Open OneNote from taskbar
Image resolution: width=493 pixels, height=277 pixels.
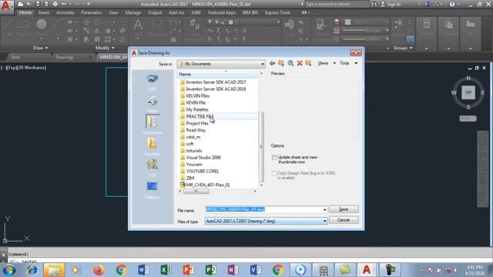click(233, 270)
